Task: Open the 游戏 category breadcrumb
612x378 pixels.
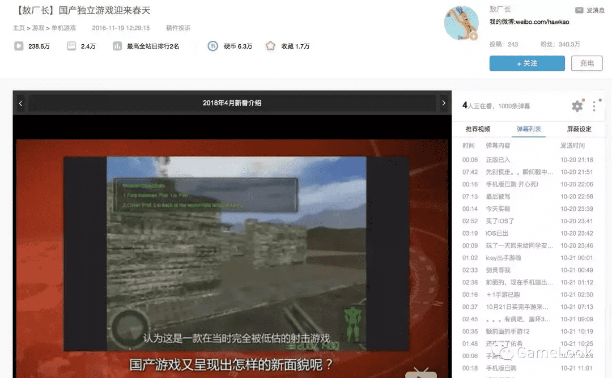Action: [39, 28]
